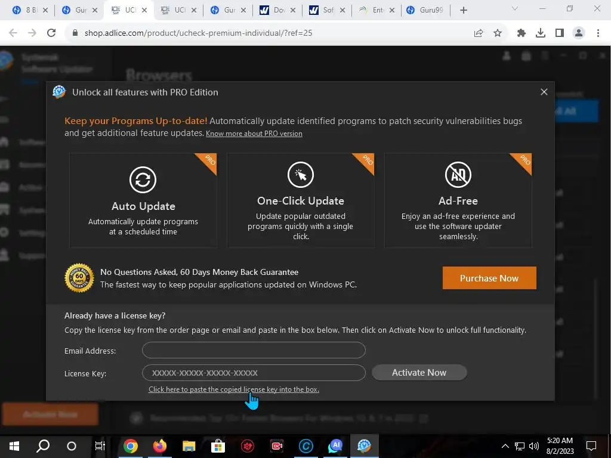Close the active UCI tab
The height and width of the screenshot is (458, 611).
[144, 11]
